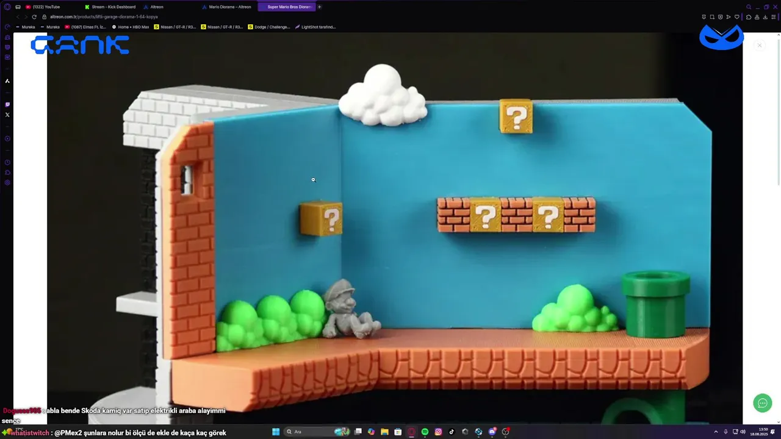Image resolution: width=781 pixels, height=439 pixels.
Task: Open Discord from the taskbar
Action: coord(492,432)
